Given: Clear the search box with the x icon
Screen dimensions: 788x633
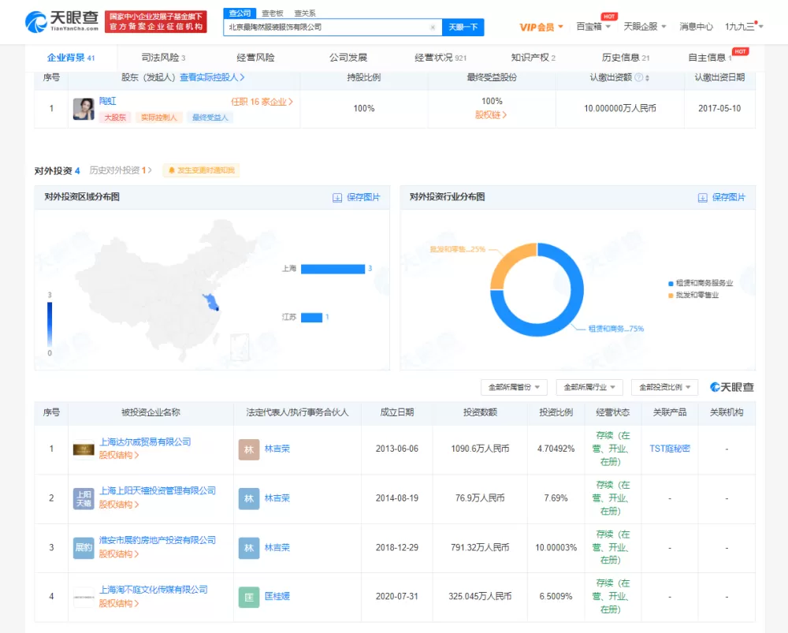Looking at the screenshot, I should [x=433, y=27].
